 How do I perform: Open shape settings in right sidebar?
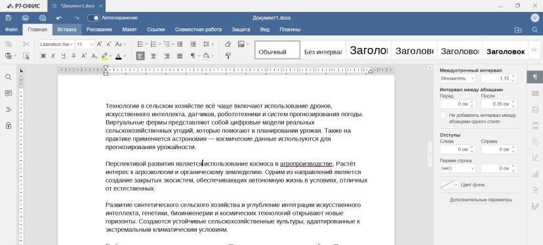535,142
